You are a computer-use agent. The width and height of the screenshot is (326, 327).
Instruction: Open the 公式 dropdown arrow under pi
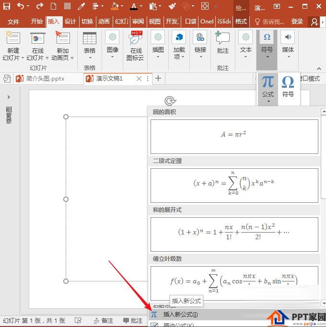point(268,101)
